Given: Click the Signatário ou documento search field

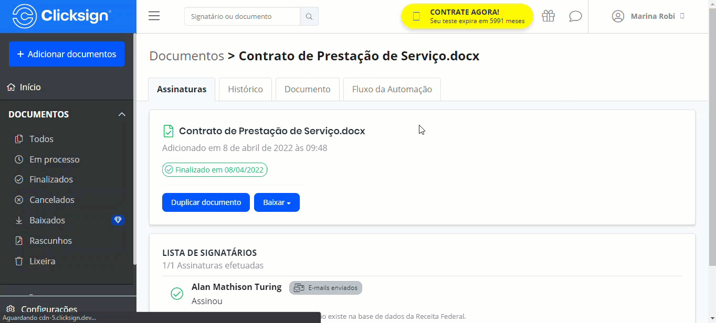Looking at the screenshot, I should pos(242,16).
